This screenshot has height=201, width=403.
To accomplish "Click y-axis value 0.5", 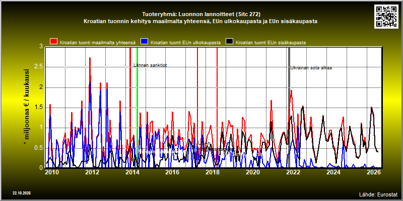I will click(38, 148).
